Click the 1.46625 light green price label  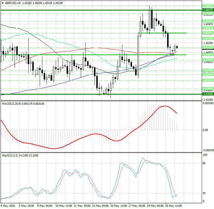click(207, 6)
